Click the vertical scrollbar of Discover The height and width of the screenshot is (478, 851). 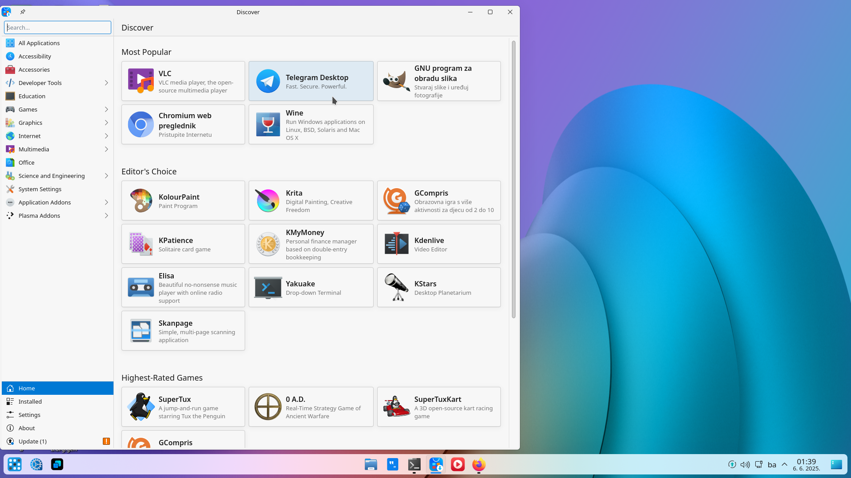(x=514, y=179)
